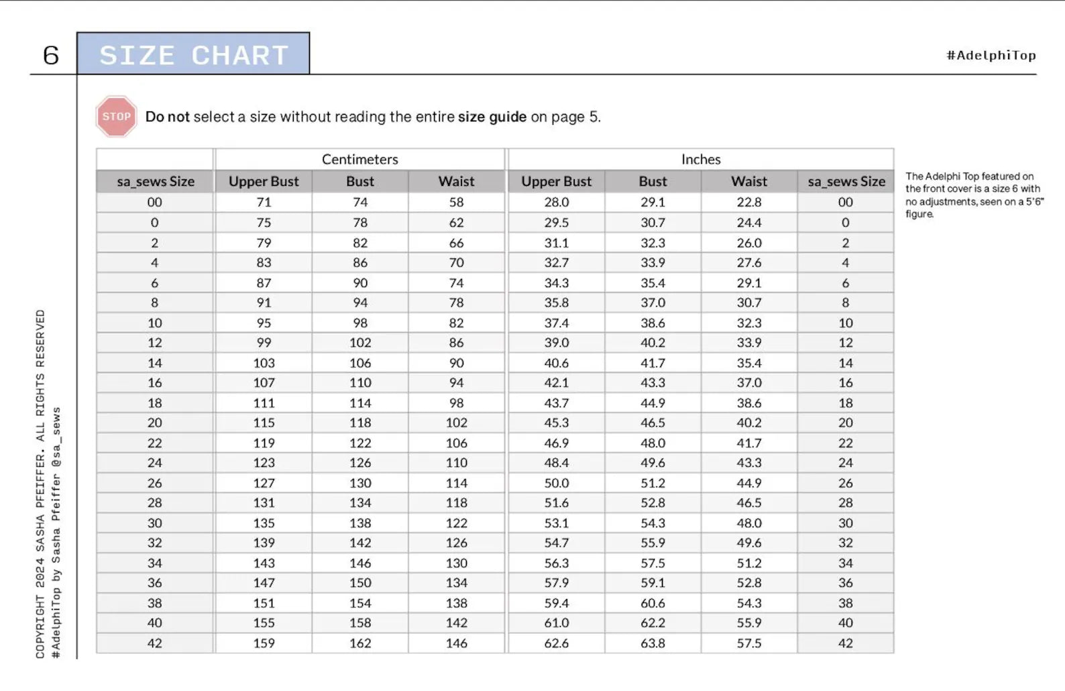Click the leftmost sa_sews Size column header
The width and height of the screenshot is (1065, 691).
pyautogui.click(x=156, y=182)
